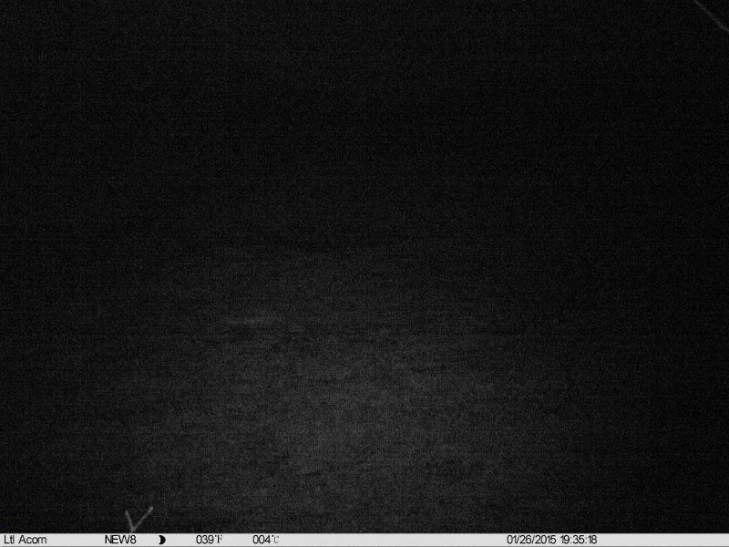This screenshot has height=547, width=729.
Task: Click the Y-shaped twig above the info strip
Action: click(139, 520)
